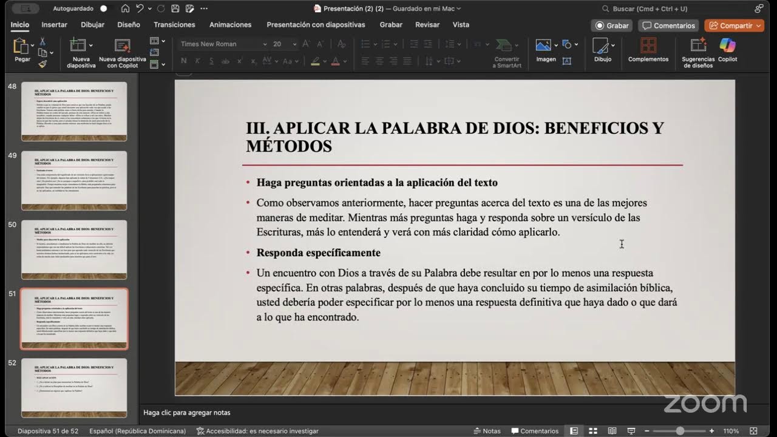Open the font color dropdown arrow

344,61
